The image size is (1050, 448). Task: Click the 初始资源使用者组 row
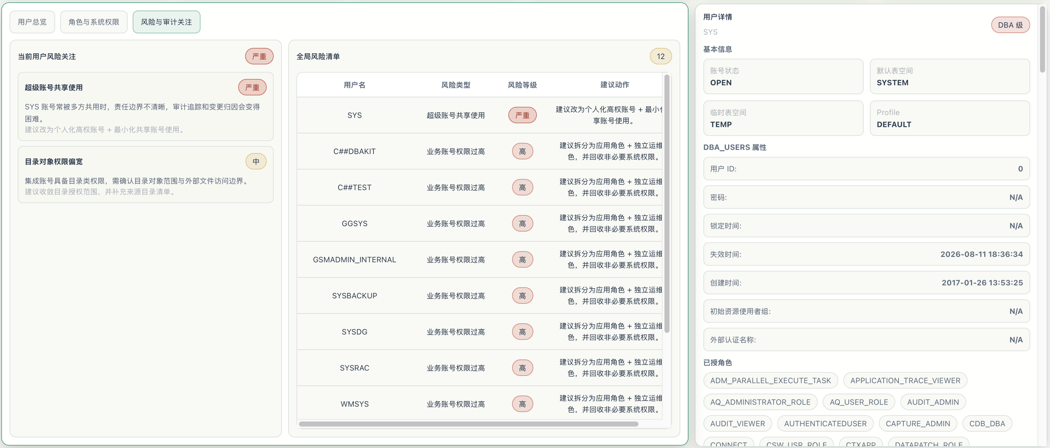866,311
